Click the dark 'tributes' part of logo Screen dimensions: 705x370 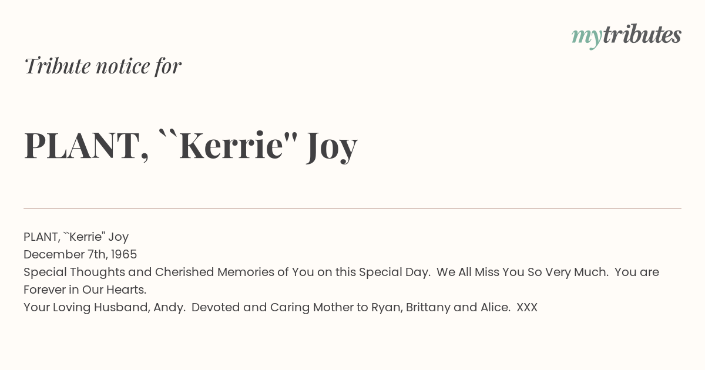point(642,35)
